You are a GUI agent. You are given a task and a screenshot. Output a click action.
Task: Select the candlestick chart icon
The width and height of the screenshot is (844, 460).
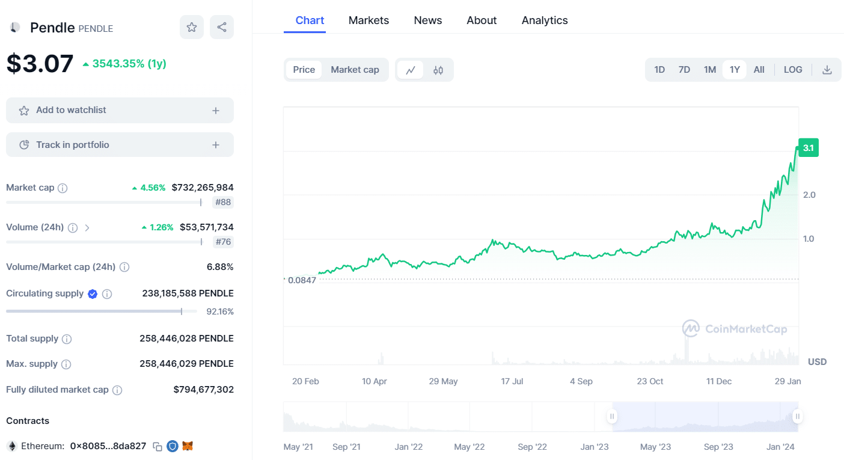[438, 70]
